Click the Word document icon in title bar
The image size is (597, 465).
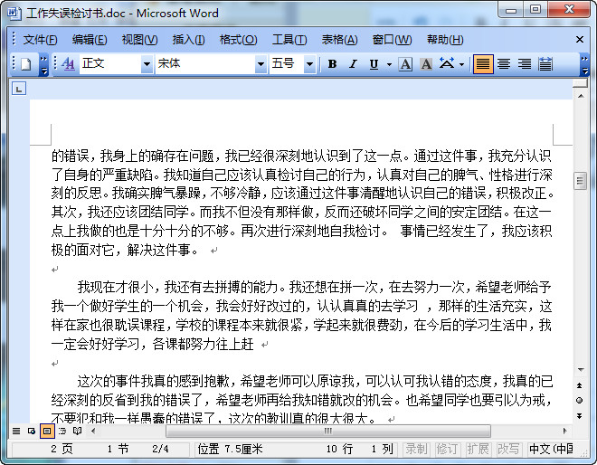[x=14, y=13]
